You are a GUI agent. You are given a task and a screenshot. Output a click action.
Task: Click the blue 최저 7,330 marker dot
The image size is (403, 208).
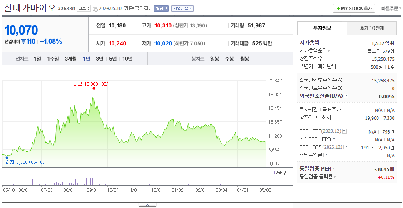[x=7, y=158]
